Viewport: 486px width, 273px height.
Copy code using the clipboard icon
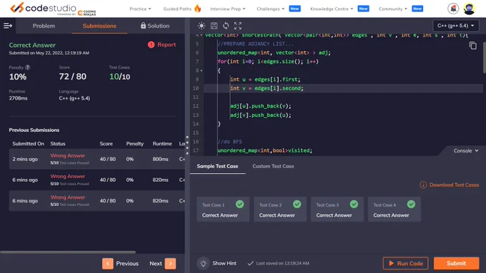pos(472,46)
